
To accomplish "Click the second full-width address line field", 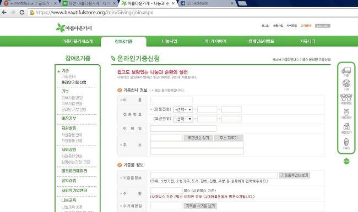I will (x=197, y=152).
